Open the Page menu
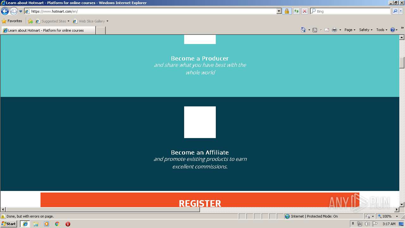Viewport: 405px width, 228px height. click(350, 30)
